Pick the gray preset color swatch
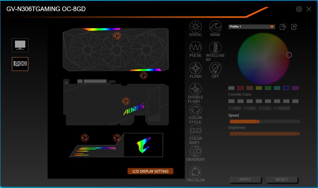This screenshot has height=188, width=318. [231, 88]
